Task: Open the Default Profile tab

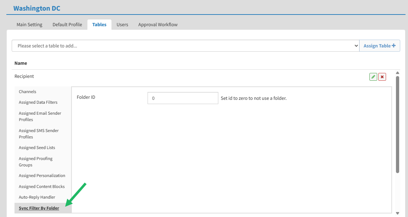Action: coord(67,24)
